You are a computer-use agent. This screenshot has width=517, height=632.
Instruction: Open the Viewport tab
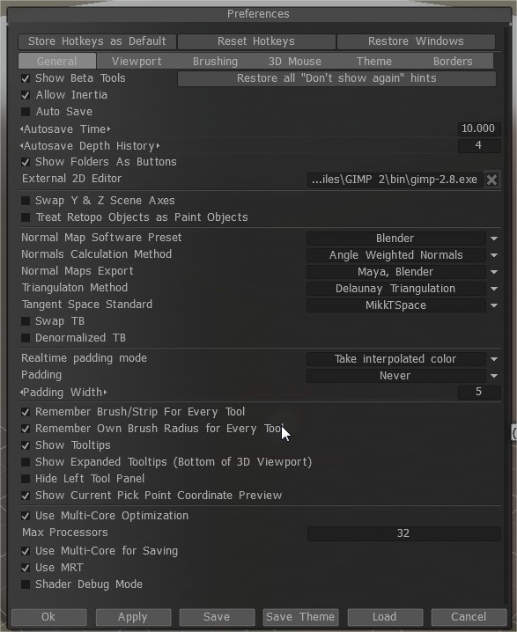click(x=137, y=62)
